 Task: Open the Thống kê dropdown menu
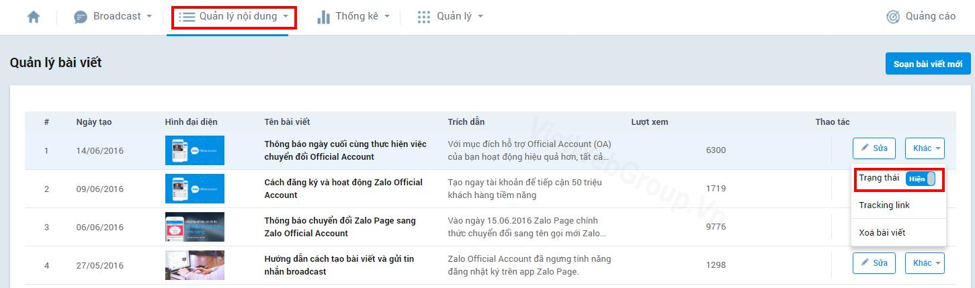[387, 17]
